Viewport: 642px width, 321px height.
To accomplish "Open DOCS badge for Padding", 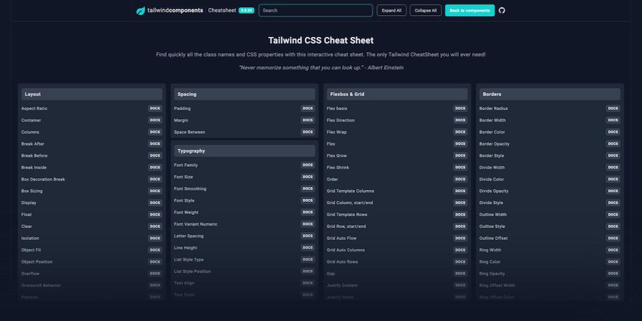I will coord(308,108).
